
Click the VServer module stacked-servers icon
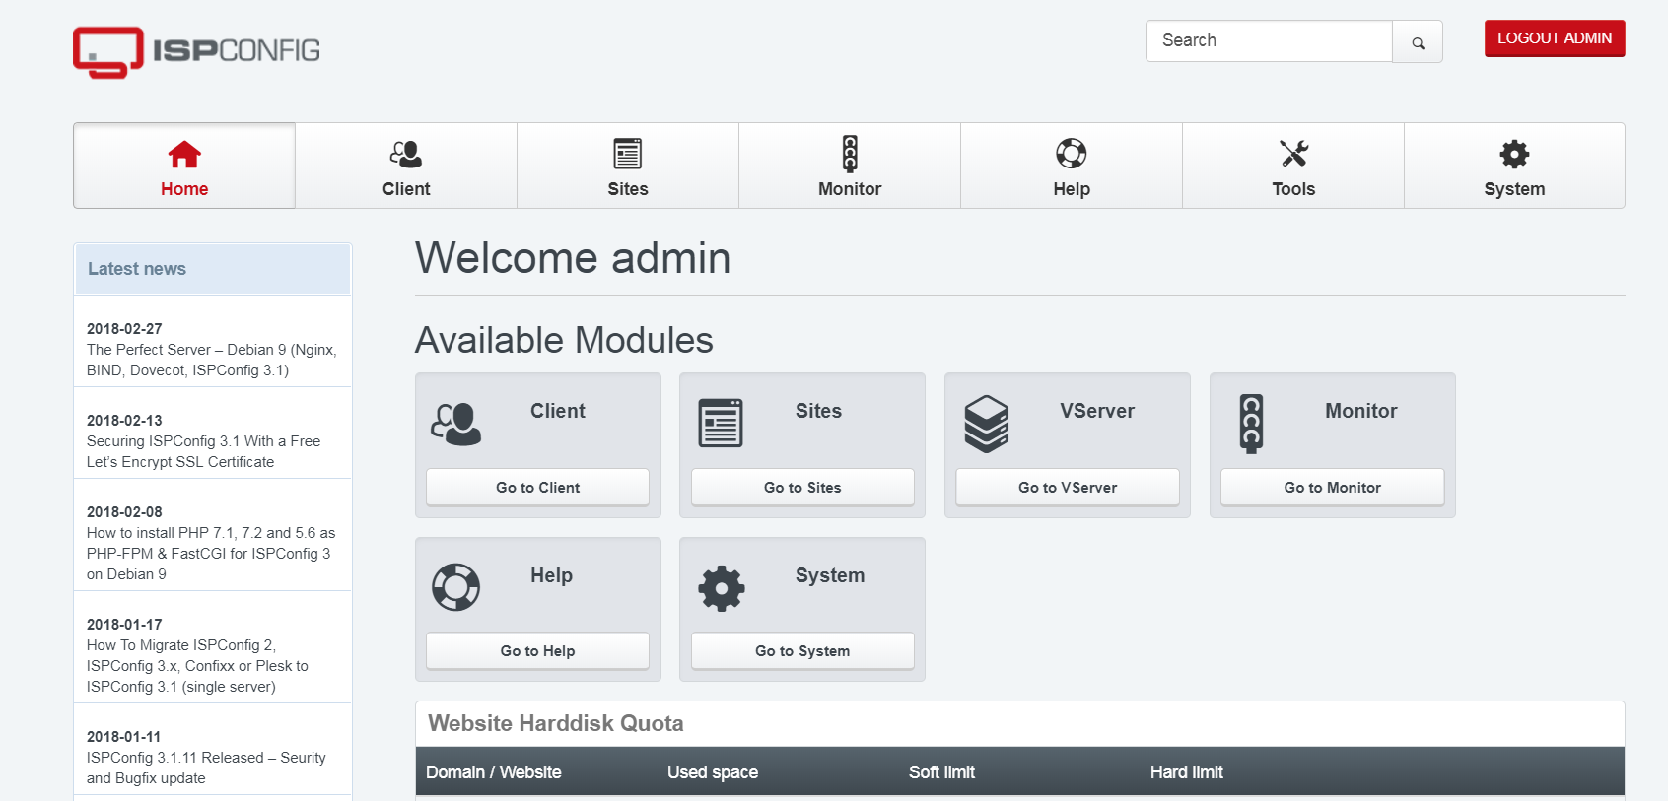(986, 424)
